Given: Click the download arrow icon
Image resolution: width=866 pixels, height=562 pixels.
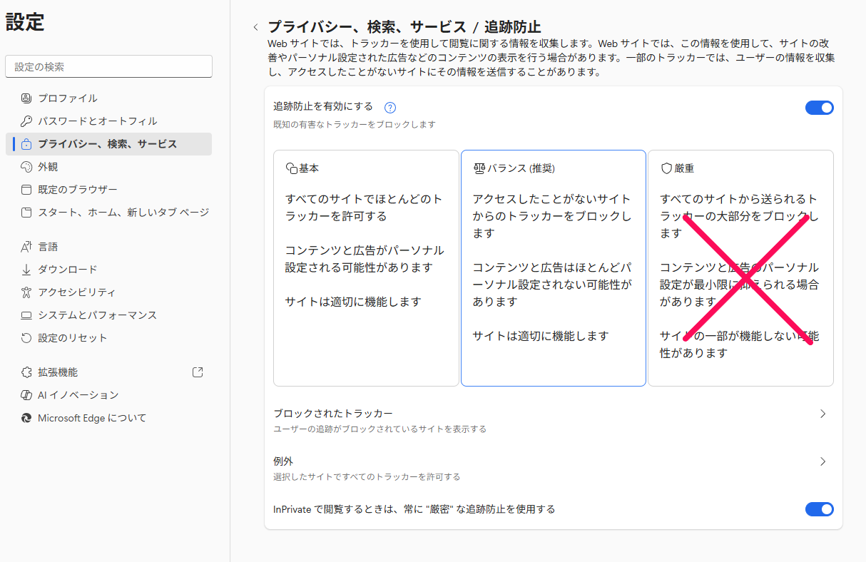Looking at the screenshot, I should (26, 270).
